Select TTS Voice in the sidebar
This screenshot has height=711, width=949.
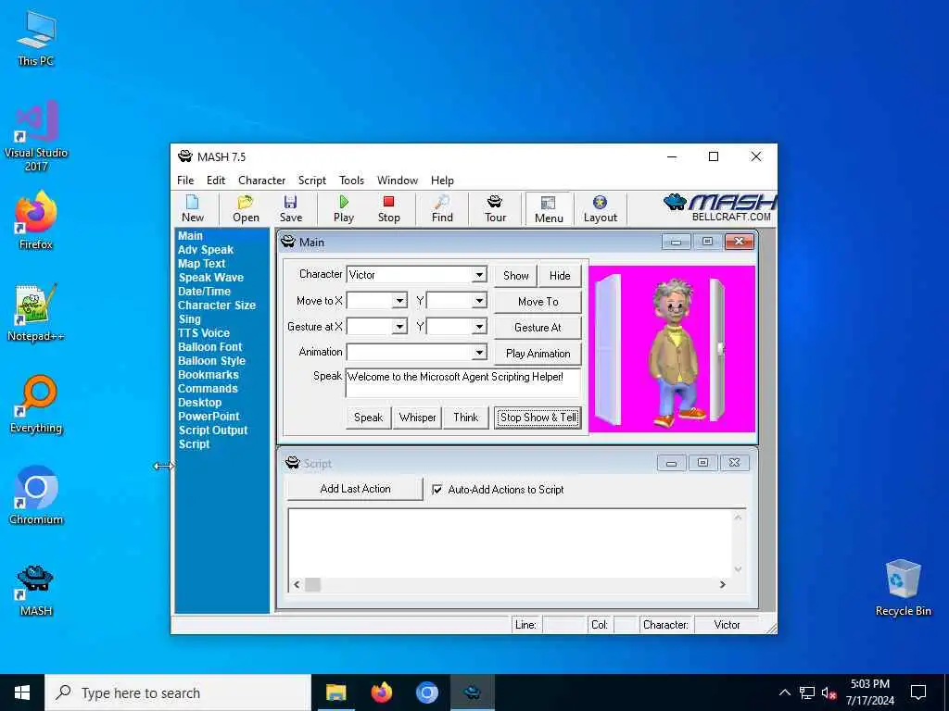[x=204, y=333]
